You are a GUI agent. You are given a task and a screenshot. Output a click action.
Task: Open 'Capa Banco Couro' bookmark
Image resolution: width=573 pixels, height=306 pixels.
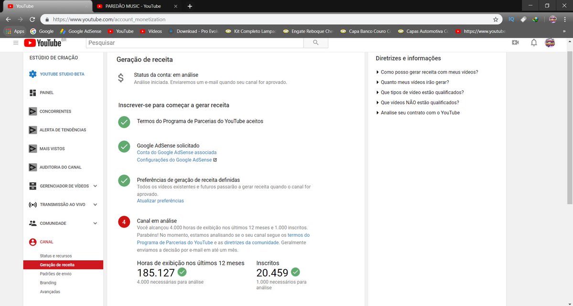tap(365, 31)
